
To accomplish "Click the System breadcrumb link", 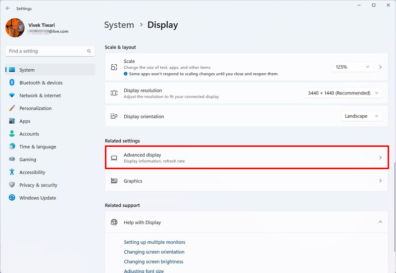I will tap(119, 25).
